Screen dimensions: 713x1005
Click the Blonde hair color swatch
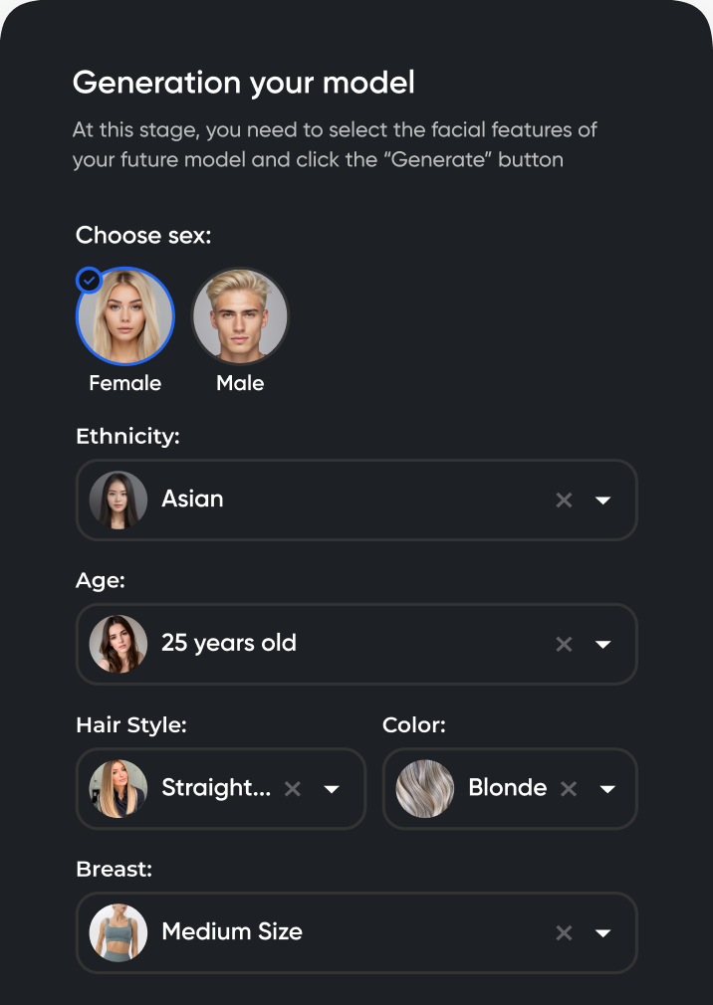[425, 789]
